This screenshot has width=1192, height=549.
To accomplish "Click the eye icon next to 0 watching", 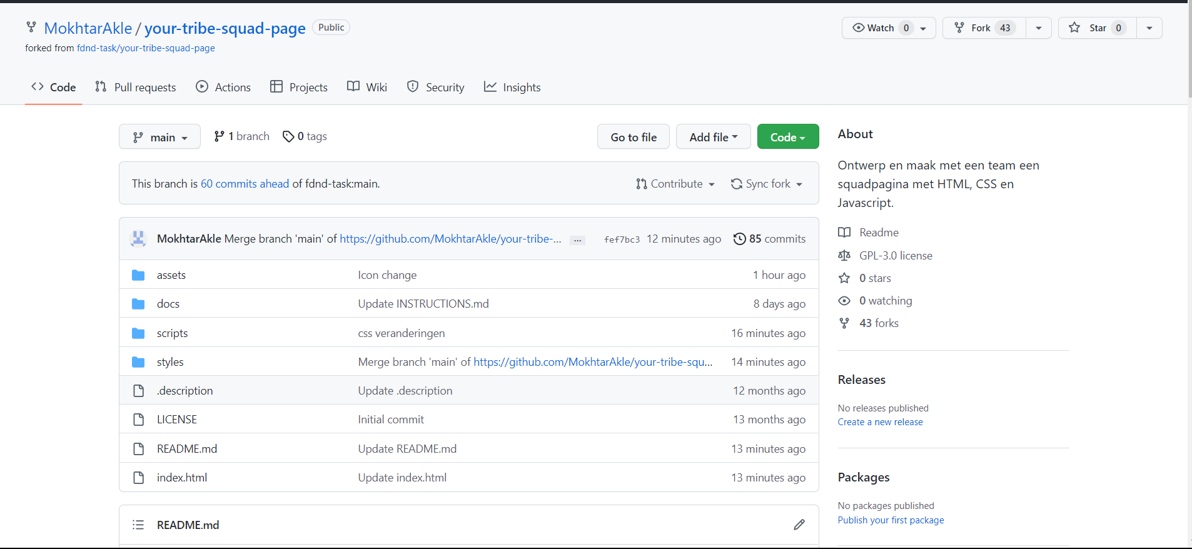I will point(844,301).
